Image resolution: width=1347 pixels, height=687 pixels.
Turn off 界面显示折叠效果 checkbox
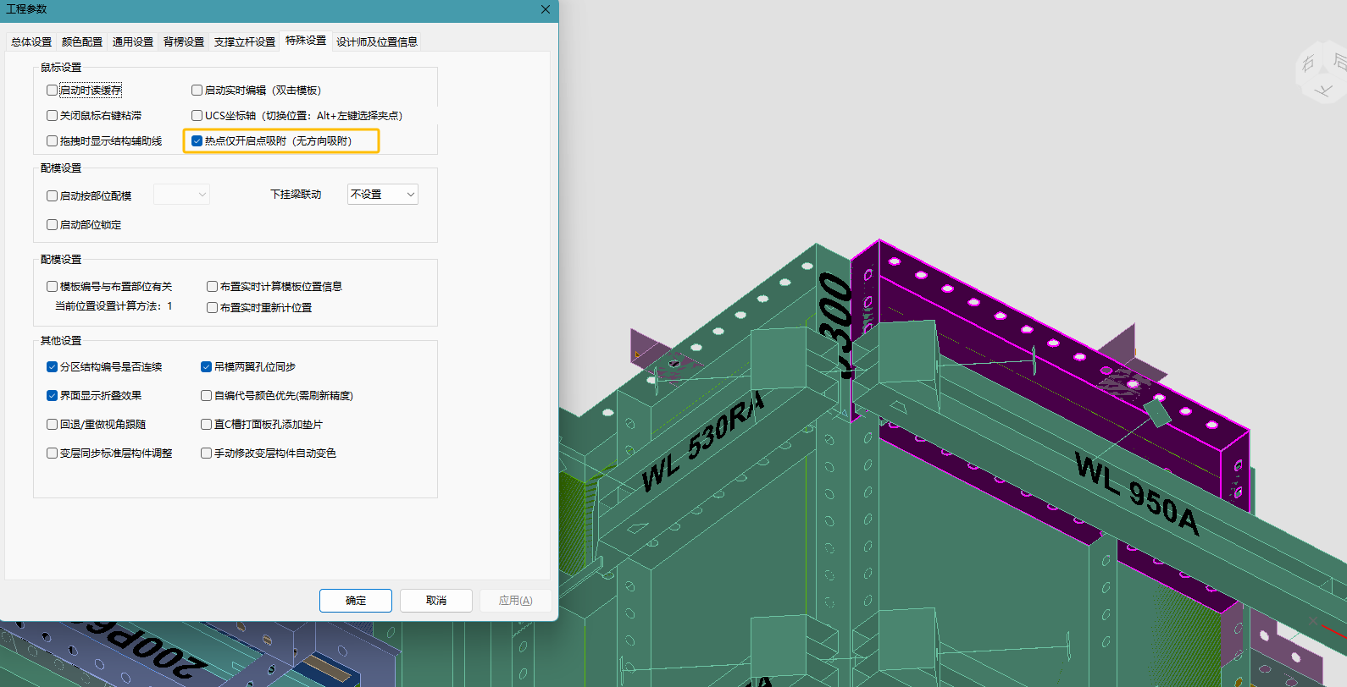53,395
